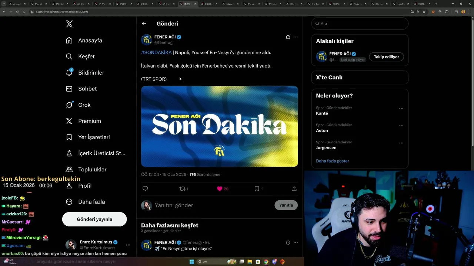Open the Windows Start button
The height and width of the screenshot is (266, 474).
coord(192,262)
